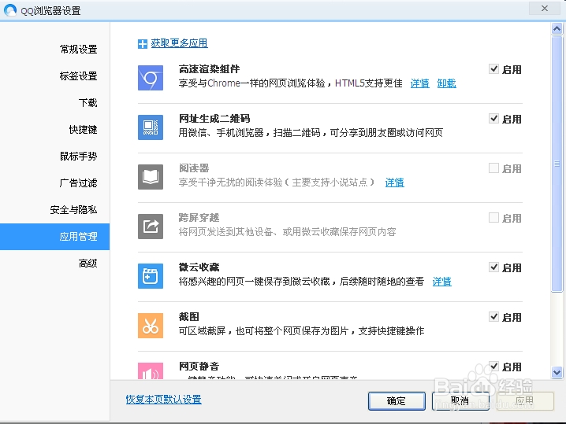Enable the 阅读器 启用 checkbox
Screen dimensions: 566x424
[493, 168]
